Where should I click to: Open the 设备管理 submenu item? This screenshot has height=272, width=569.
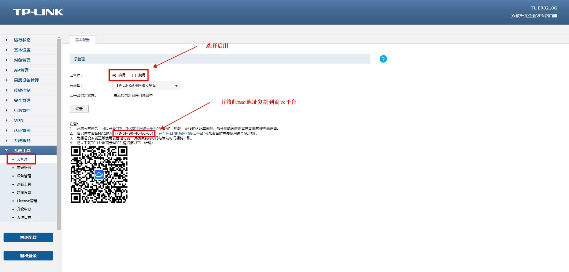pyautogui.click(x=24, y=176)
